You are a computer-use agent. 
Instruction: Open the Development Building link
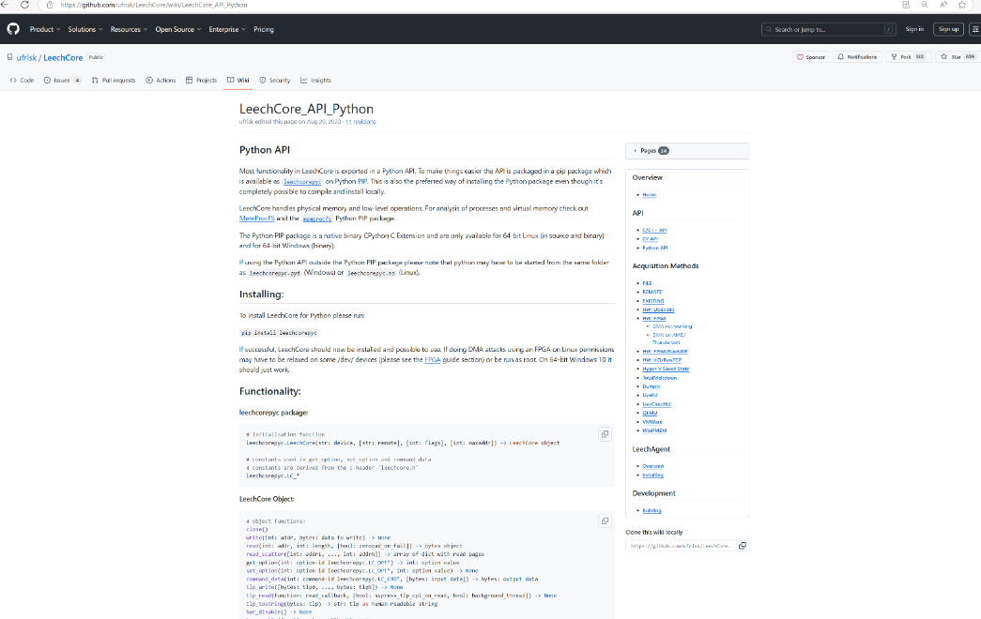coord(651,510)
